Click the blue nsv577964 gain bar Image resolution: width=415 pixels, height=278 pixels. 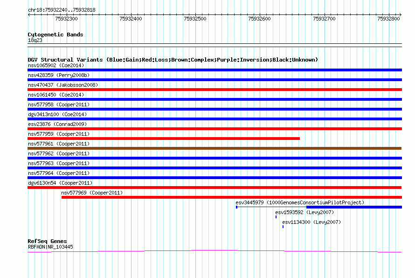point(214,178)
